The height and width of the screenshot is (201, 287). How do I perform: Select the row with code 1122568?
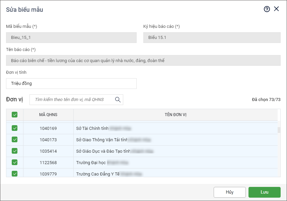(48, 163)
